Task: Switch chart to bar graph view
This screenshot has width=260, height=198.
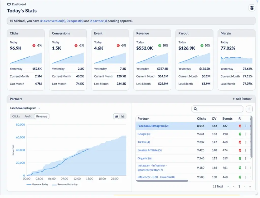Action: click(x=123, y=116)
